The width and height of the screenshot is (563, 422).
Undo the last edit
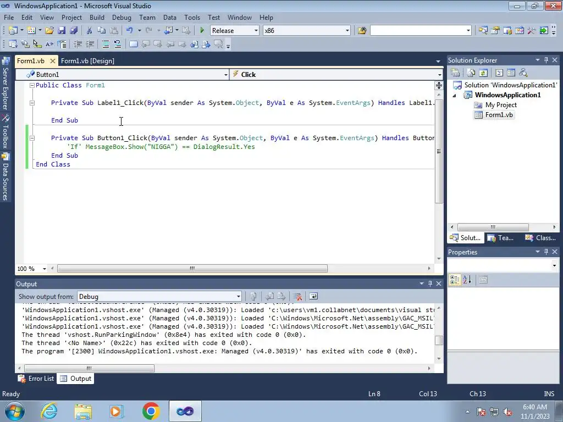pyautogui.click(x=130, y=31)
